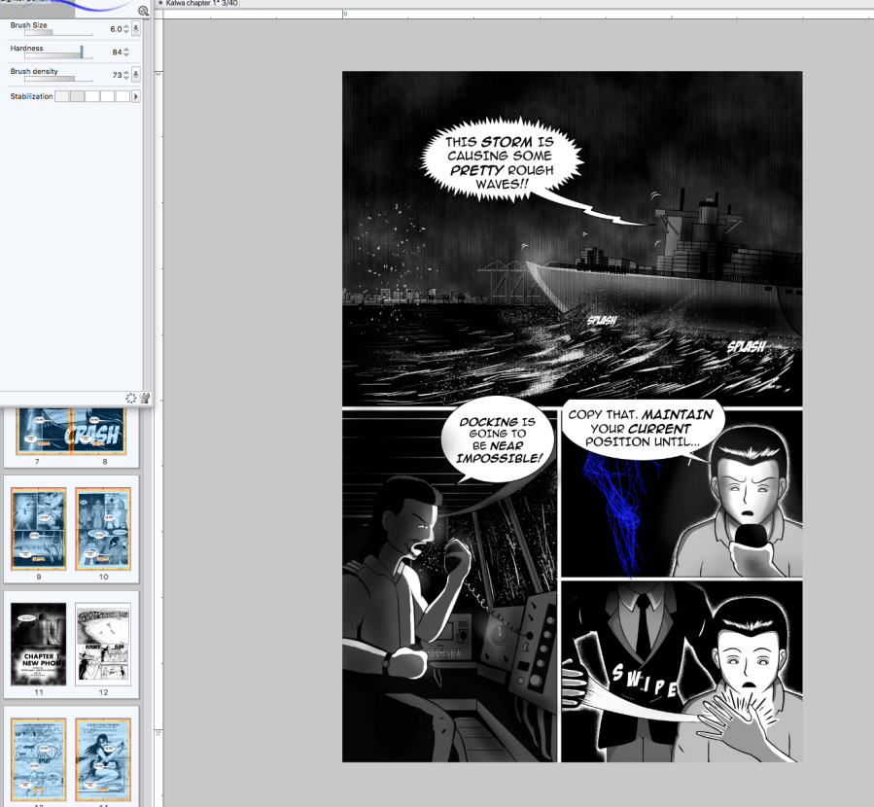This screenshot has width=874, height=807.
Task: Expand Stabilization options arrow
Action: click(x=136, y=96)
